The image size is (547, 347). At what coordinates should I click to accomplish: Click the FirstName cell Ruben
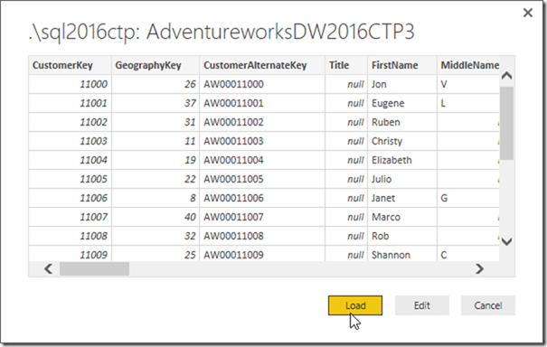pos(402,122)
